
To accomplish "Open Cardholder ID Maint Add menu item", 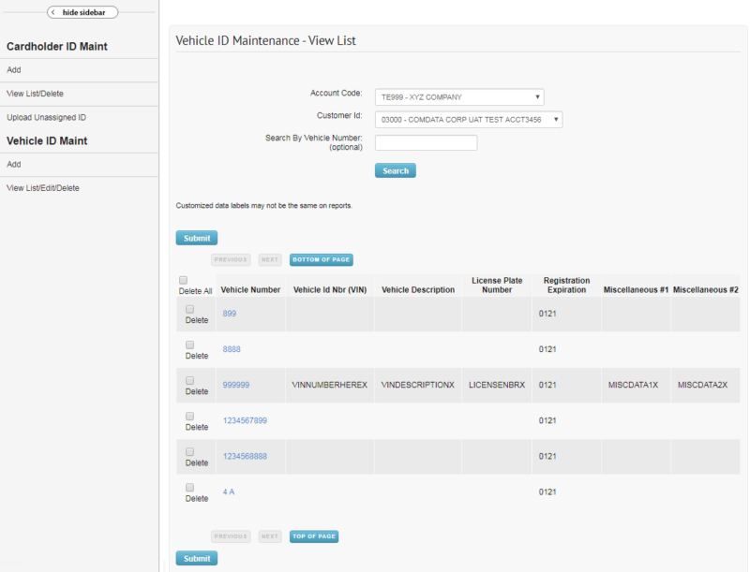I will coord(14,70).
